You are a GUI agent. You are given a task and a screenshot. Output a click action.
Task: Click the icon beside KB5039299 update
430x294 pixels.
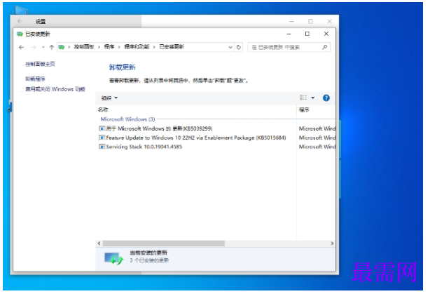point(102,128)
